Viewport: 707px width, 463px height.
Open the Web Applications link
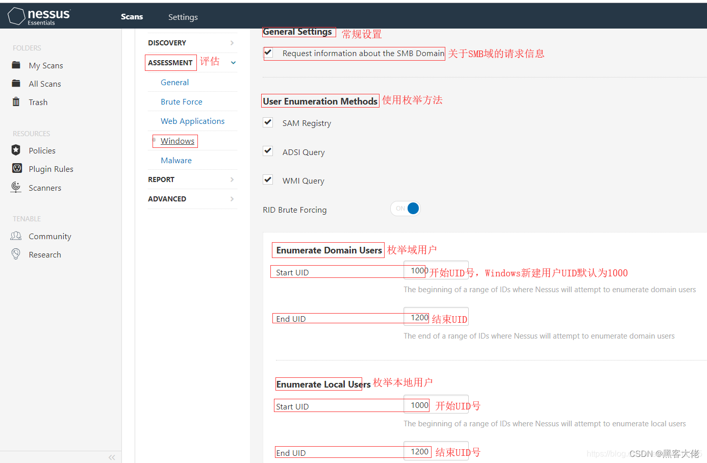(x=193, y=121)
